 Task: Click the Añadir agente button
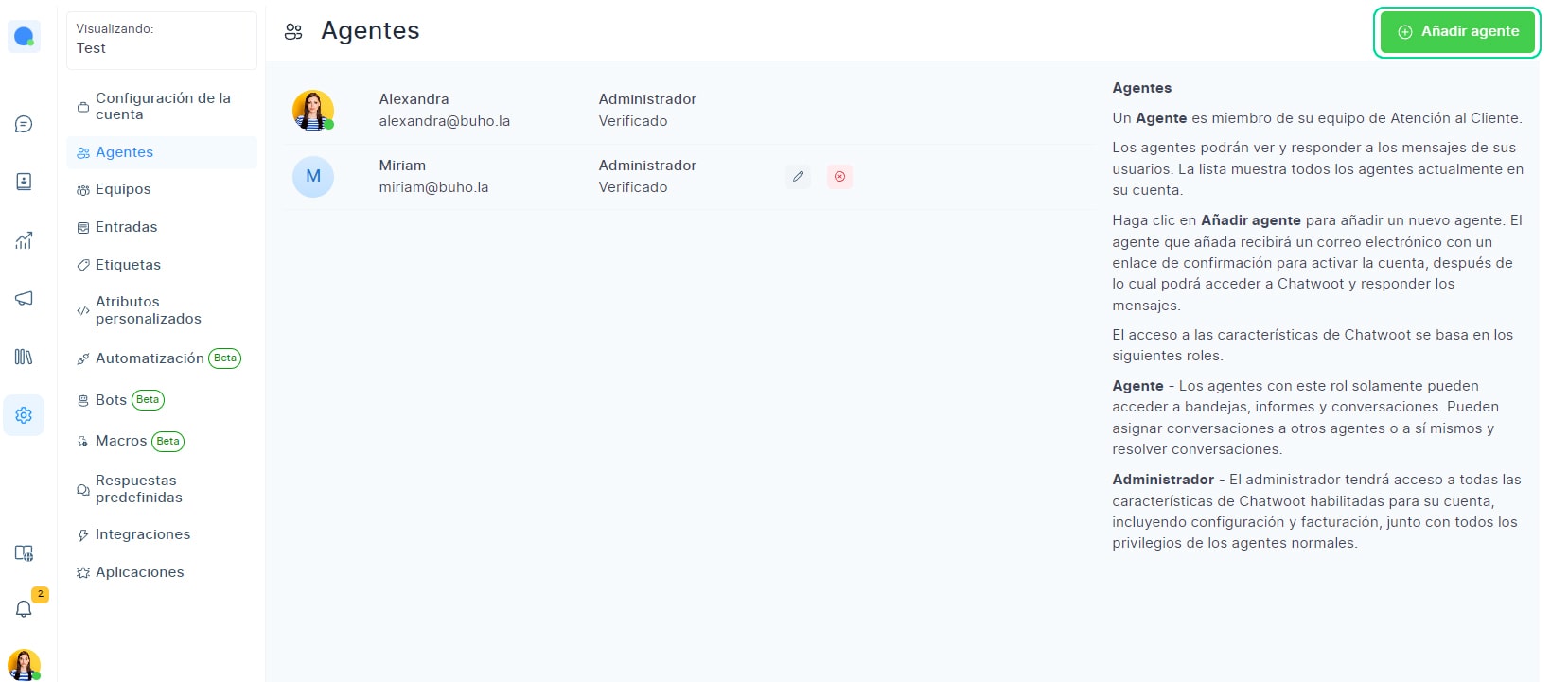[1457, 32]
